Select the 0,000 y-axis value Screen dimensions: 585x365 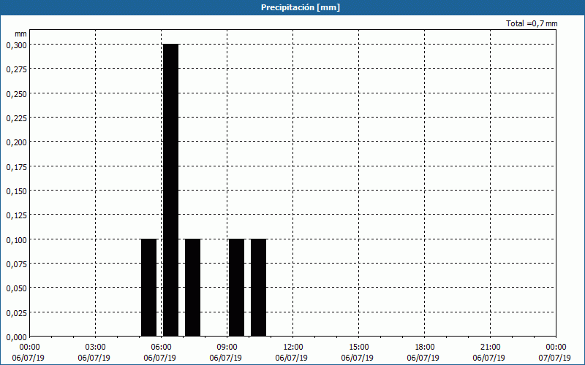(16, 337)
